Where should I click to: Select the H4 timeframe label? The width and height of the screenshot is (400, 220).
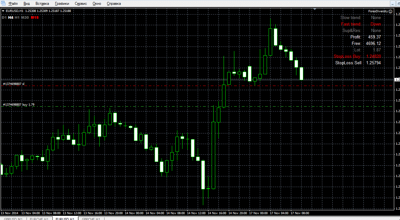(x=11, y=17)
